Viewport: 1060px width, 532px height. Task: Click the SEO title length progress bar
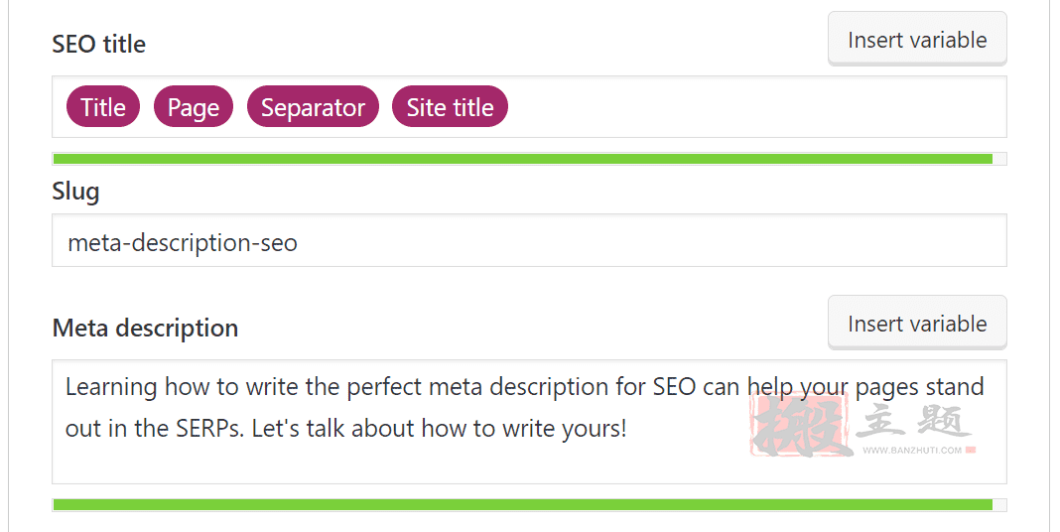529,159
